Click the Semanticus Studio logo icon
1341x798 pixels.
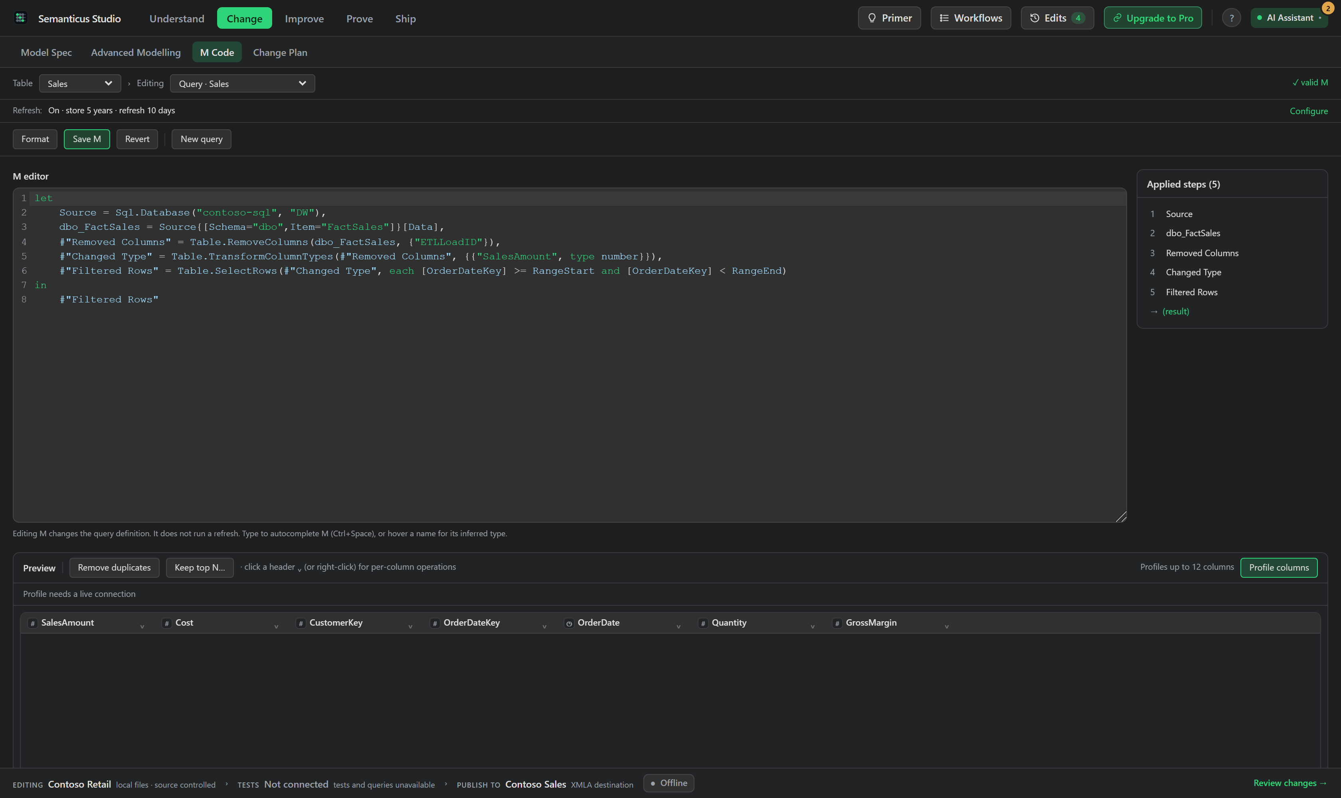tap(20, 18)
